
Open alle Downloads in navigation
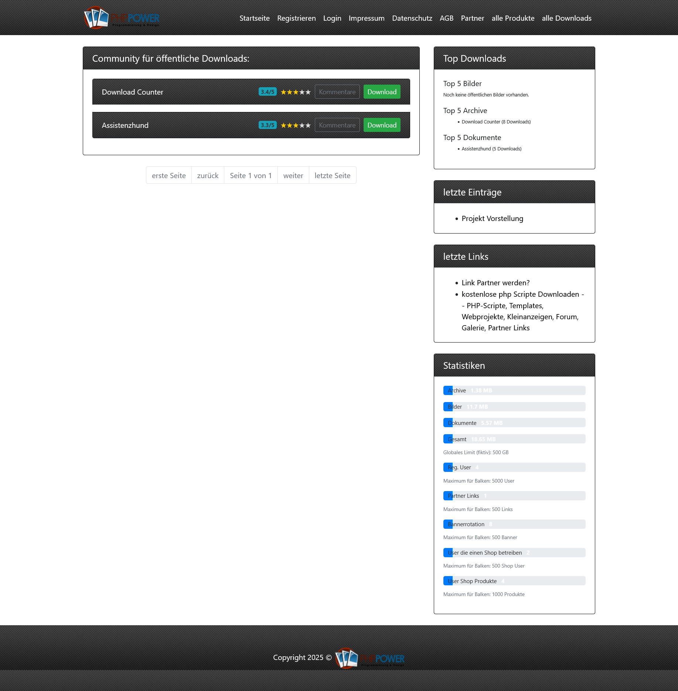pos(566,18)
